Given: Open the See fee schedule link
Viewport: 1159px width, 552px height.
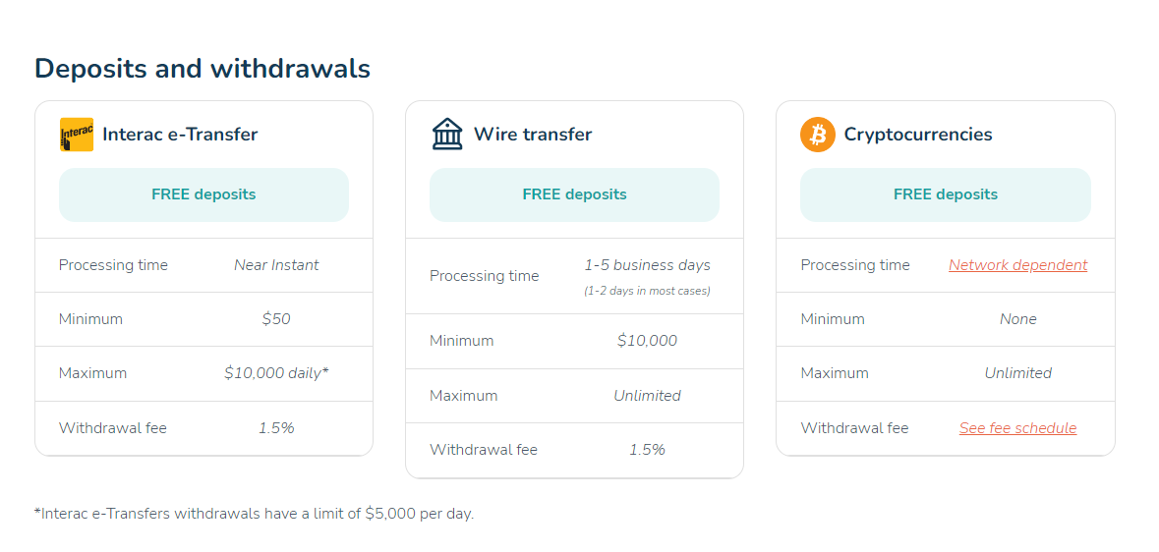Looking at the screenshot, I should (x=1017, y=428).
